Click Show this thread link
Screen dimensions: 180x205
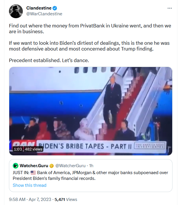pyautogui.click(x=29, y=185)
